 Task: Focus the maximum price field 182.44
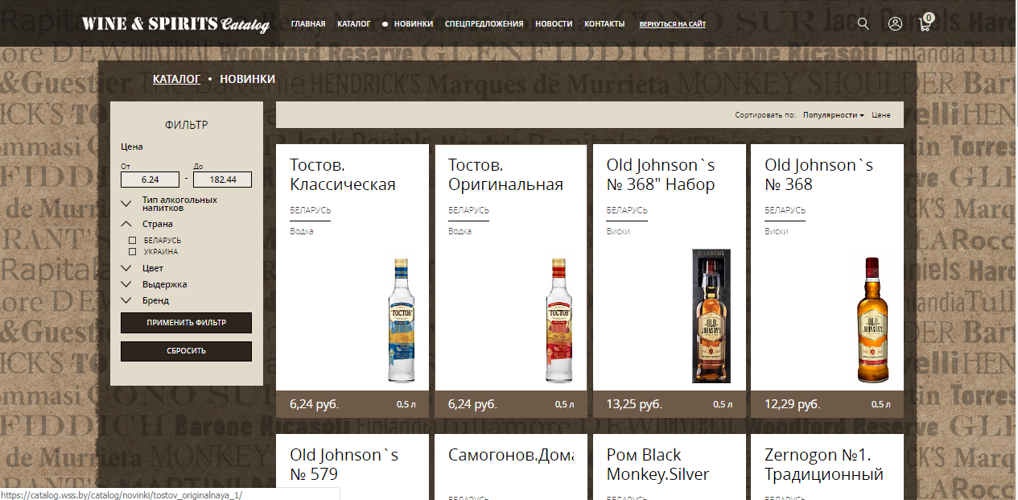[x=223, y=180]
